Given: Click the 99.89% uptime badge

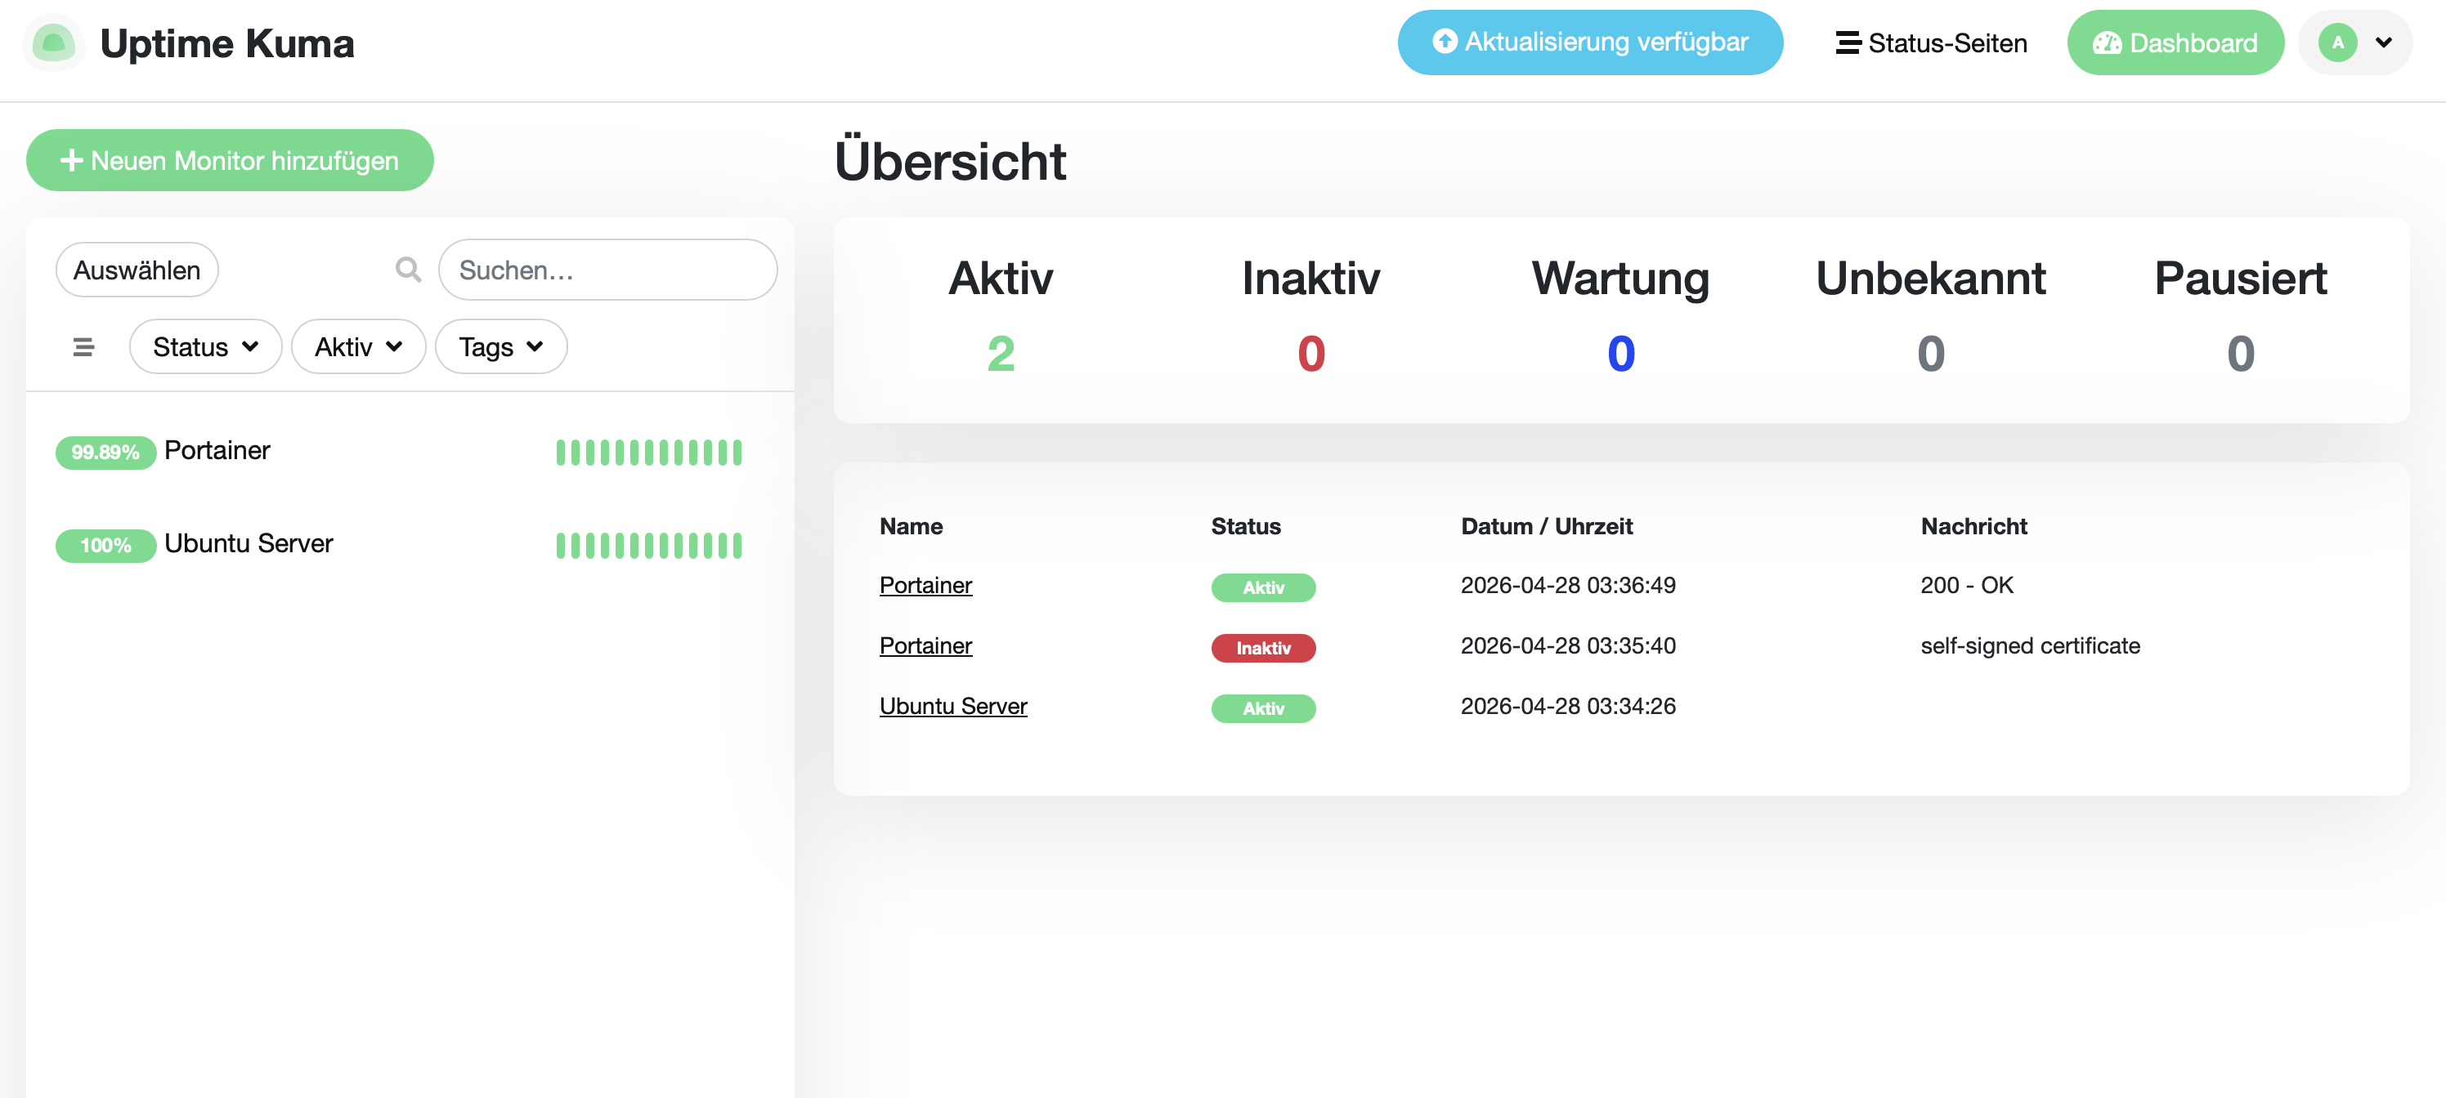Looking at the screenshot, I should tap(105, 452).
